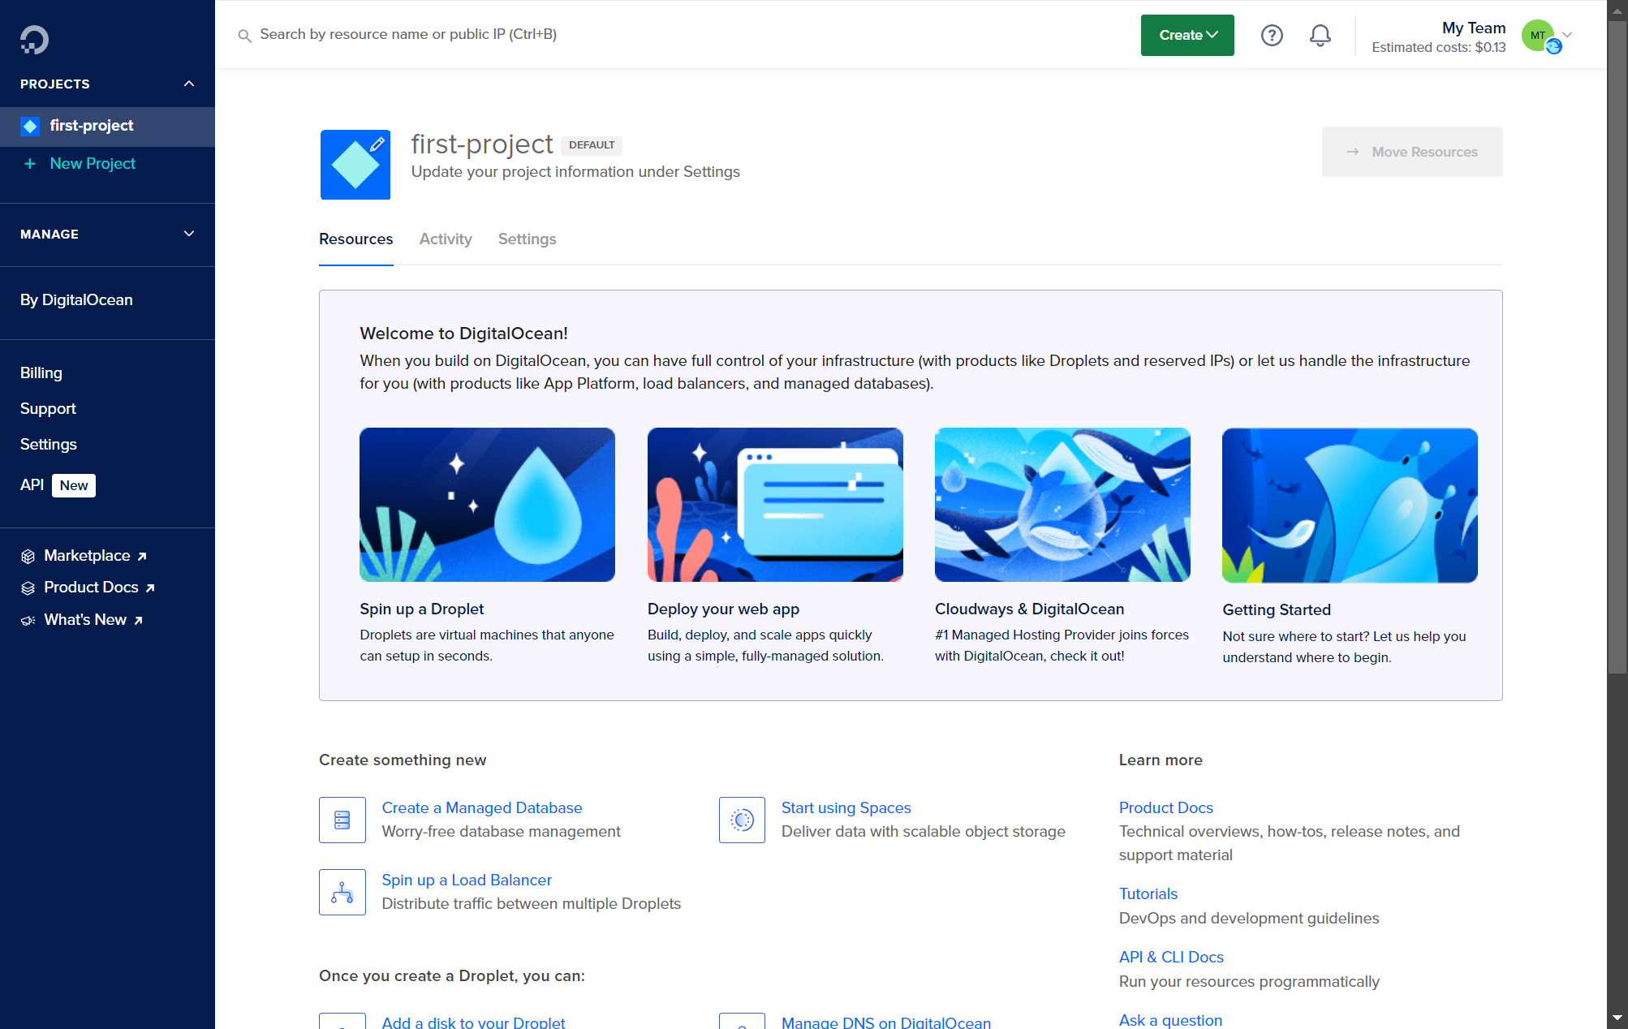The image size is (1628, 1029).
Task: Open Billing in the sidebar
Action: point(41,373)
